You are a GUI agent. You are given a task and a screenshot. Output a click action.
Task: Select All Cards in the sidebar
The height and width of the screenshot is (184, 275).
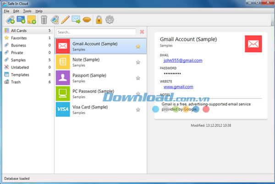27,31
